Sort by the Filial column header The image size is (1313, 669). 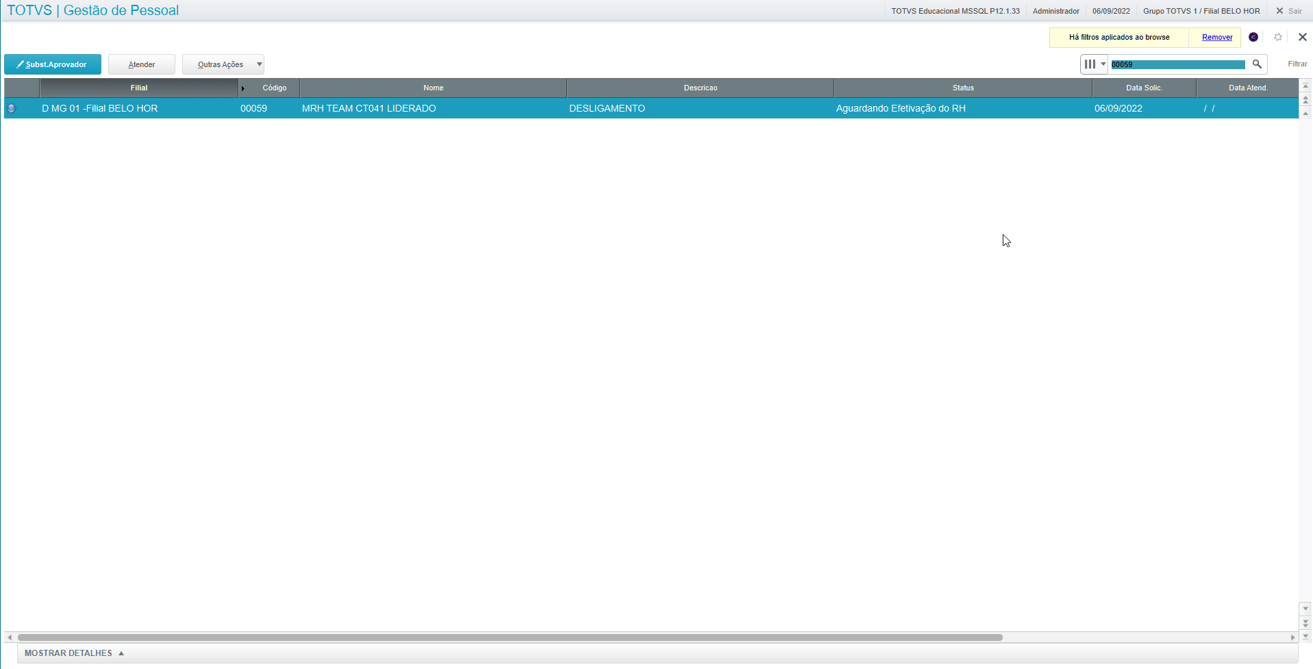click(x=139, y=88)
